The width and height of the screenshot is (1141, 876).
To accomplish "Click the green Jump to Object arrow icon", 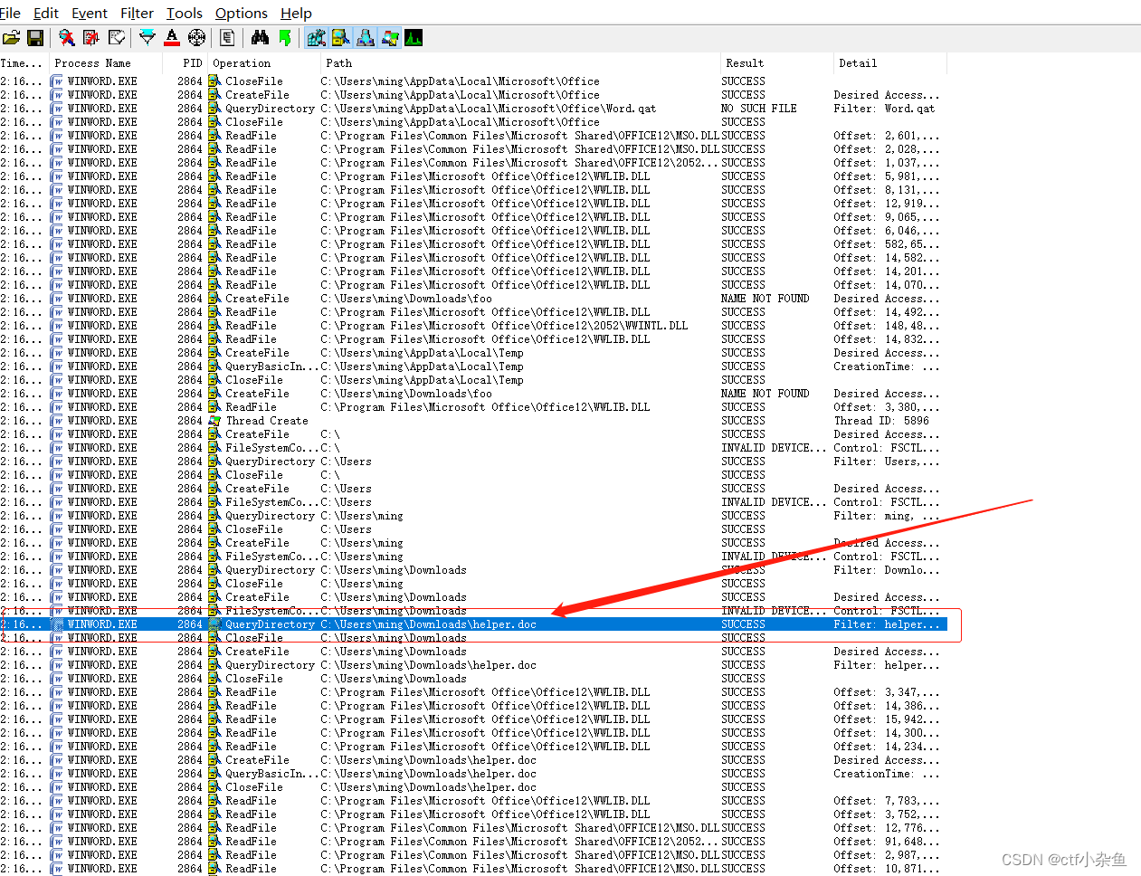I will pyautogui.click(x=285, y=38).
